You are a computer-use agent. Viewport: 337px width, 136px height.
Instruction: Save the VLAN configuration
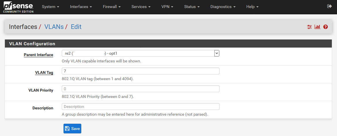[72, 129]
